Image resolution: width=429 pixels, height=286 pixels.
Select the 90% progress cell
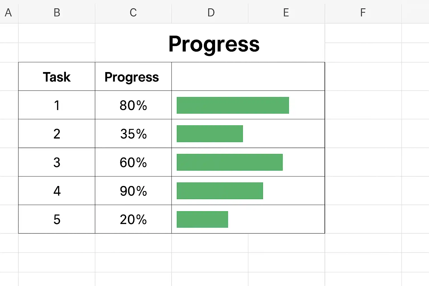[133, 191]
